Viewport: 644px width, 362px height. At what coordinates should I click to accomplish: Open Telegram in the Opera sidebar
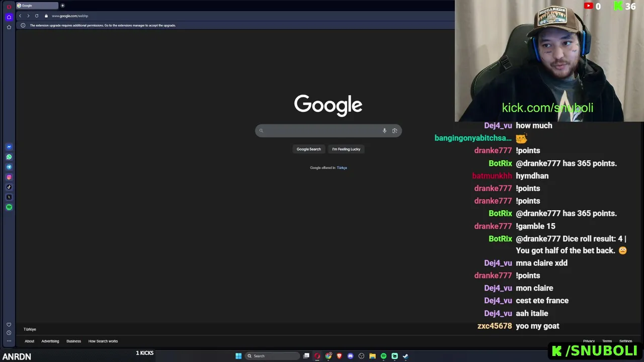pos(9,167)
